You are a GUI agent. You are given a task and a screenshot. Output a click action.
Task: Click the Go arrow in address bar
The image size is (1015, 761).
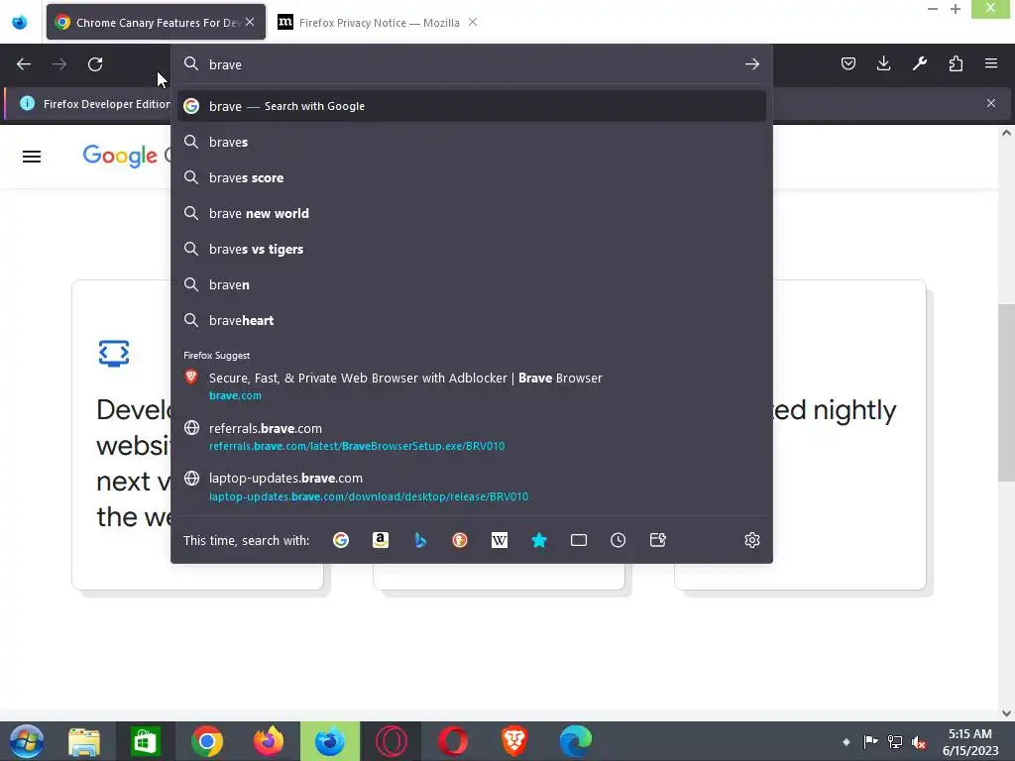(x=751, y=64)
